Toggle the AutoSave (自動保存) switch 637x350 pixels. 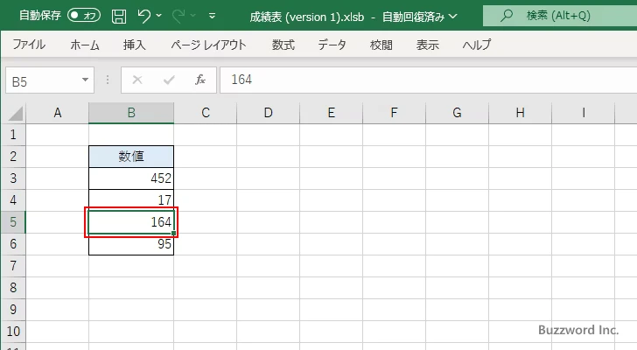[x=84, y=16]
